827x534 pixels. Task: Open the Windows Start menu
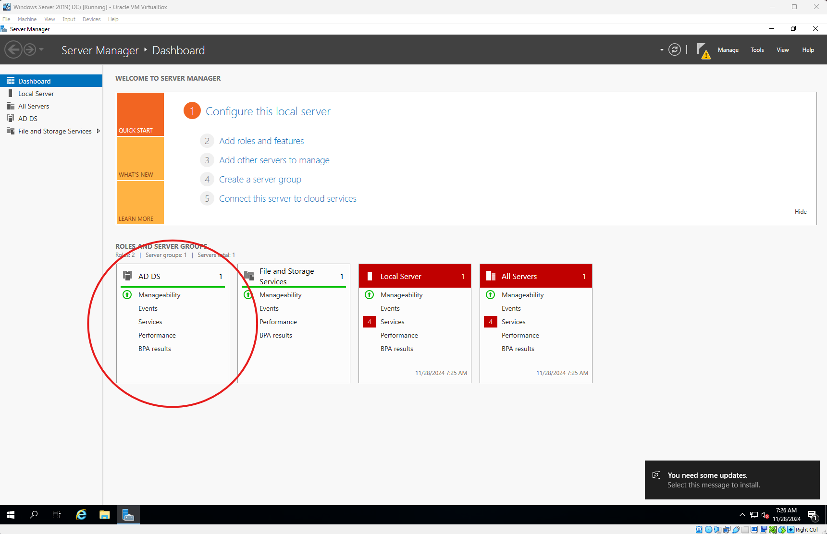pyautogui.click(x=11, y=515)
